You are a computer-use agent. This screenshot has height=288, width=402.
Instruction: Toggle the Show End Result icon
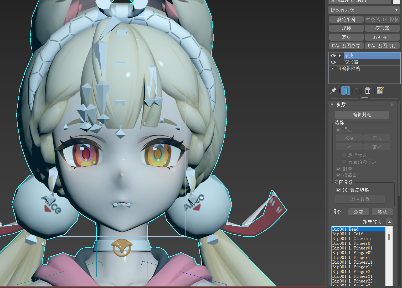(x=346, y=91)
